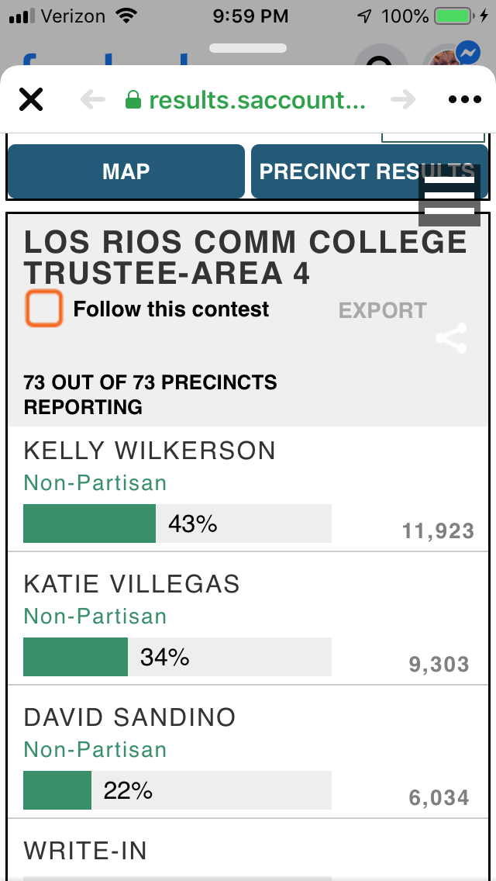Tap the browser back arrow
The image size is (496, 881).
[x=92, y=100]
